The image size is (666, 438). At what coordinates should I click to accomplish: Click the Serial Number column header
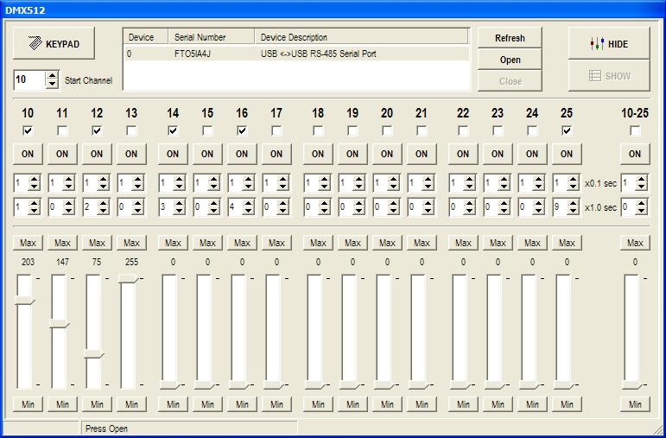click(212, 37)
